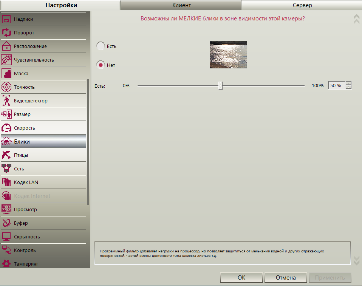Open the Просмотр menu entry
This screenshot has width=362, height=286.
(x=43, y=210)
